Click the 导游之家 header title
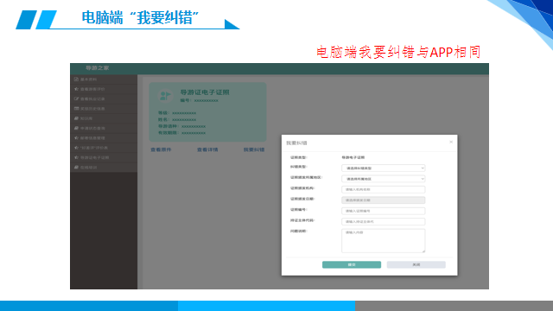The image size is (553, 311). tap(98, 68)
